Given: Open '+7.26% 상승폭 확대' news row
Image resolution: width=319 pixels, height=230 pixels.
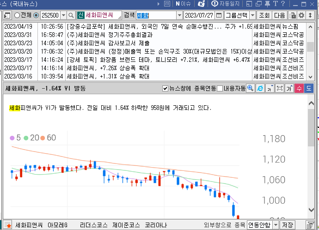Looking at the screenshot, I should click(155, 68).
